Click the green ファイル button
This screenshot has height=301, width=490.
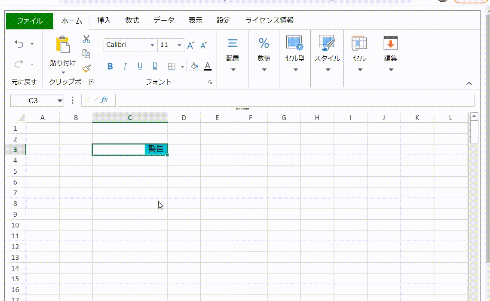[30, 21]
